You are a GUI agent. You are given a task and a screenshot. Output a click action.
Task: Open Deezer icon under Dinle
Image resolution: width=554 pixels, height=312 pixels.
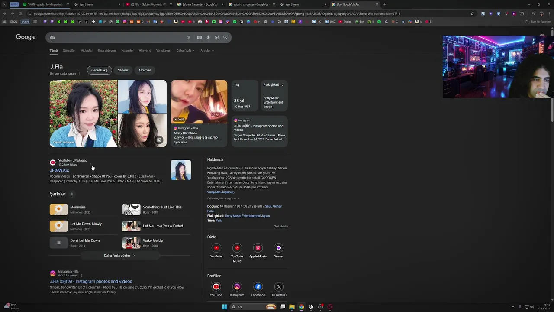pos(279,248)
